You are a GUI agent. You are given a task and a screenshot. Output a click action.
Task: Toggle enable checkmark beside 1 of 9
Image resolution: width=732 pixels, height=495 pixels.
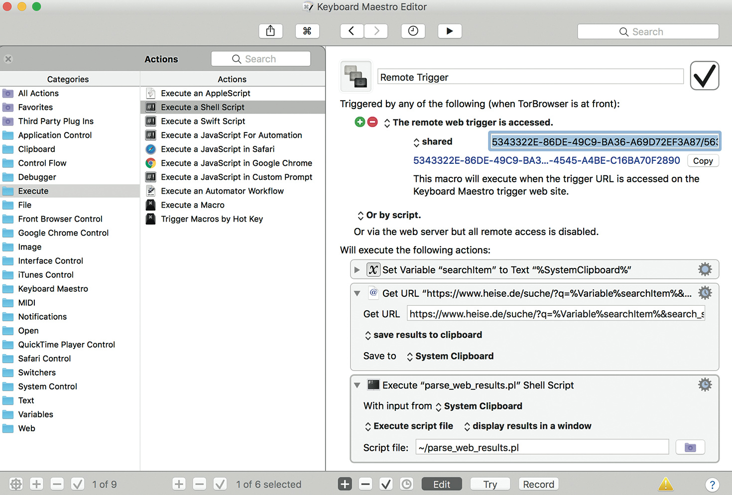tap(78, 484)
